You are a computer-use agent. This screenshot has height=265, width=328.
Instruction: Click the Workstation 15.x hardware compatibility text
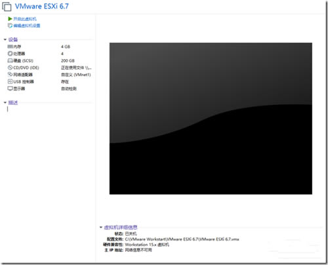point(147,245)
